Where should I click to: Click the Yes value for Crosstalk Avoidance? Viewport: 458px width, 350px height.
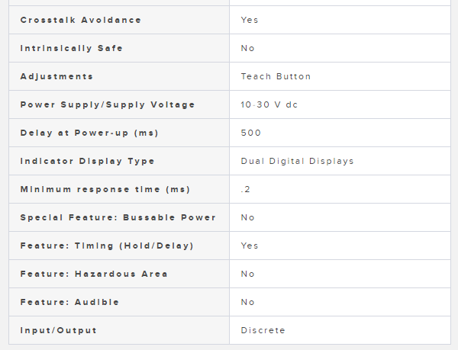point(250,20)
